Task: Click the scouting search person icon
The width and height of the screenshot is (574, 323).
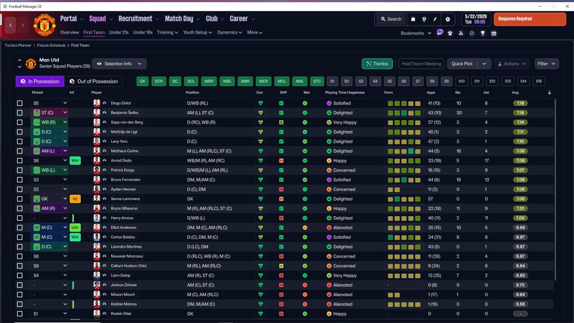Action: click(x=461, y=33)
